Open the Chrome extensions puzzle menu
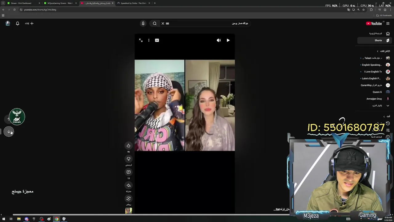 (371, 10)
